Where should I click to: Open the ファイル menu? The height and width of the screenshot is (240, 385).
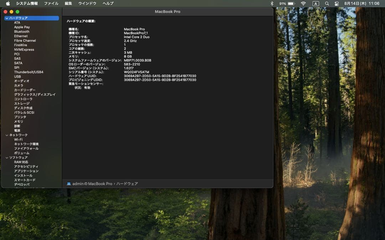51,3
